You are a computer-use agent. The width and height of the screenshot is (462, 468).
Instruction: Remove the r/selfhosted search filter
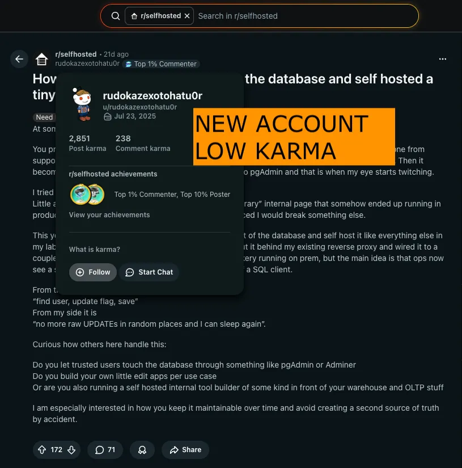pos(187,16)
